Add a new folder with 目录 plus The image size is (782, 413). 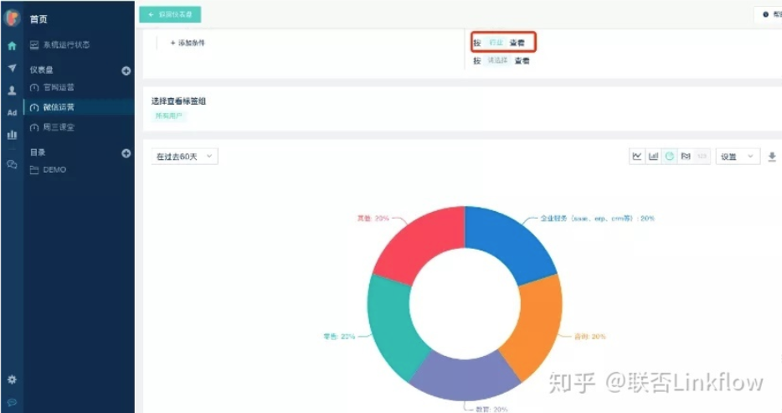click(x=126, y=153)
